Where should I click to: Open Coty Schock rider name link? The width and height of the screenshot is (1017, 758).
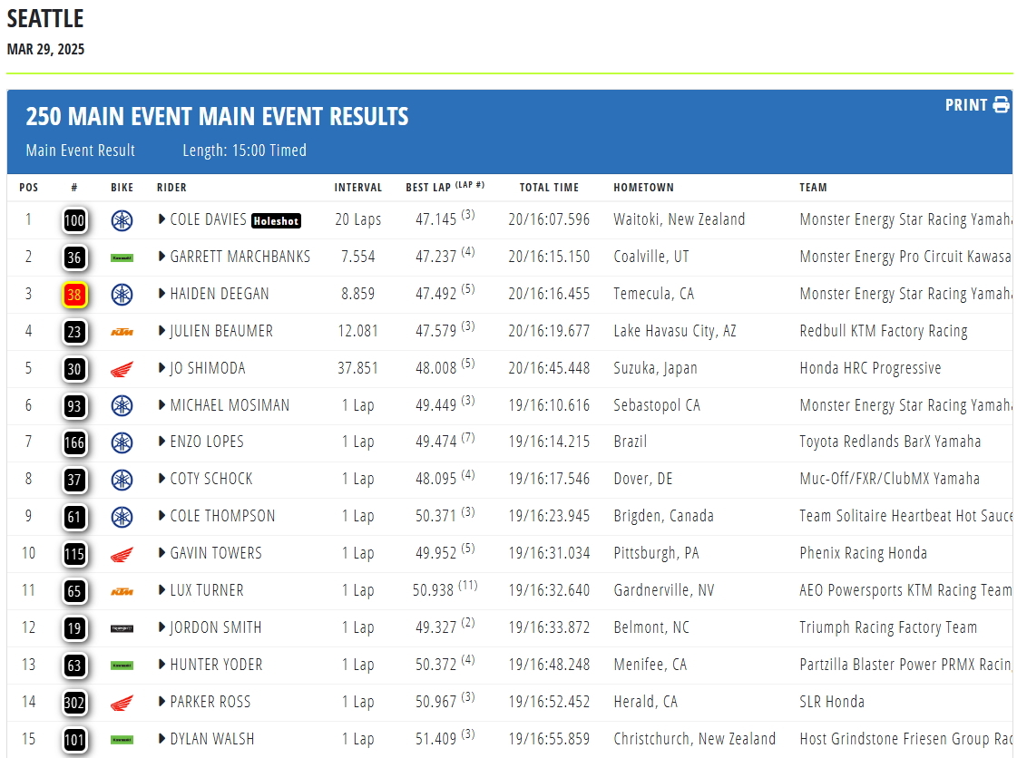point(211,479)
